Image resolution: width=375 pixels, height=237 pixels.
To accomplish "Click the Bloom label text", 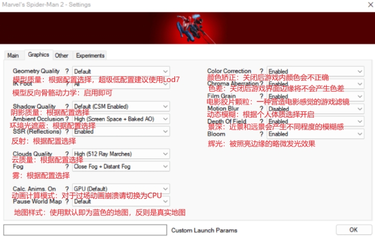I will (x=216, y=134).
